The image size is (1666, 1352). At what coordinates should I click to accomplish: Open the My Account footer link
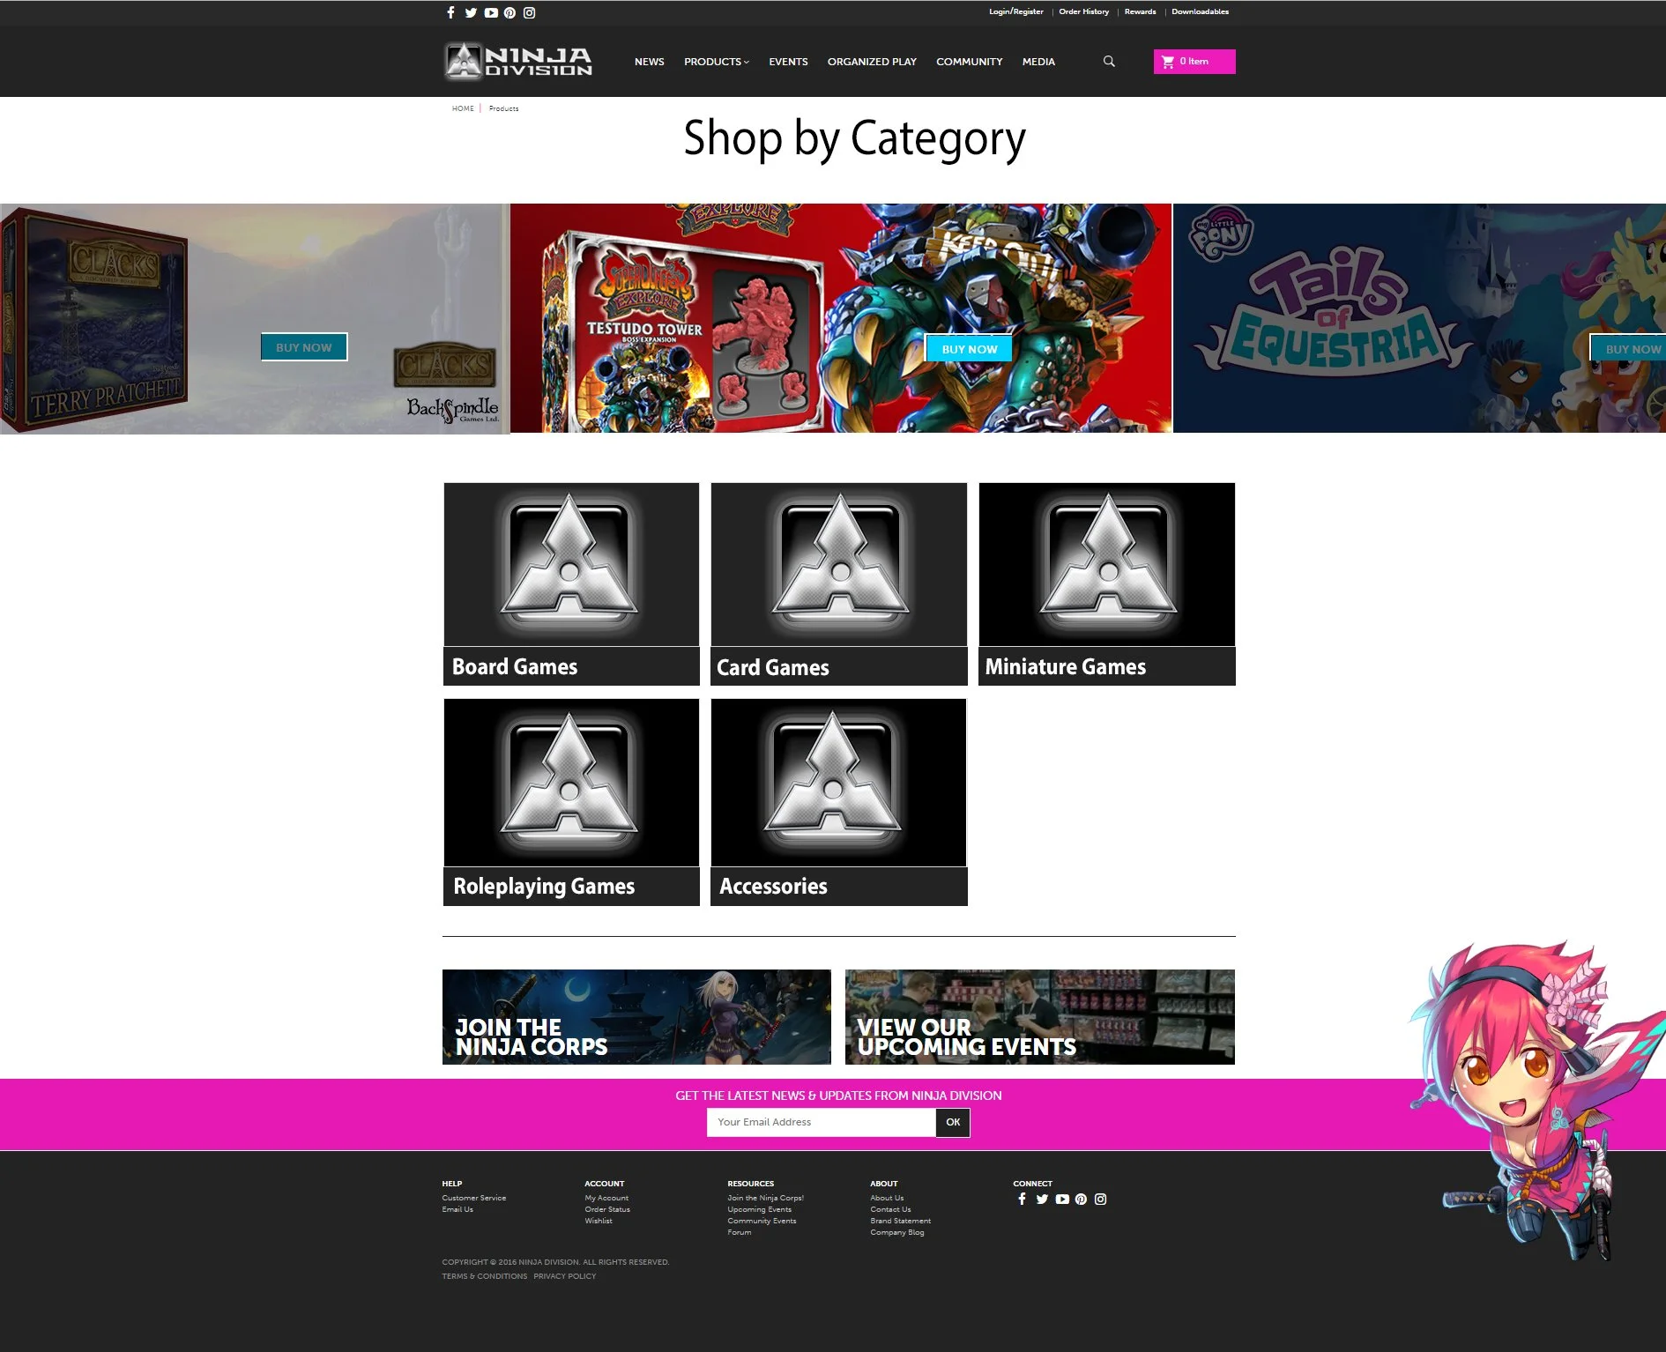pyautogui.click(x=606, y=1198)
